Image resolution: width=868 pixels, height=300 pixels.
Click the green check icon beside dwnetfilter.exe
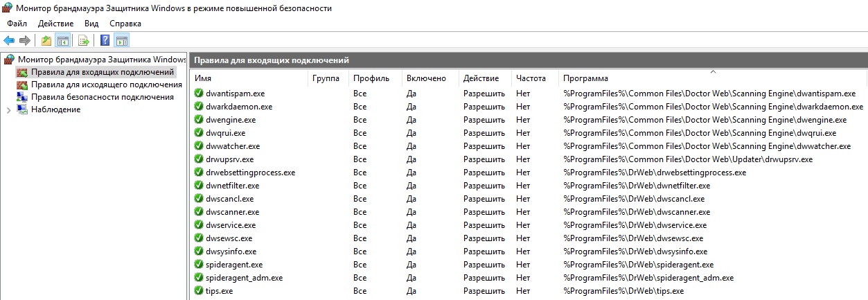pyautogui.click(x=199, y=186)
